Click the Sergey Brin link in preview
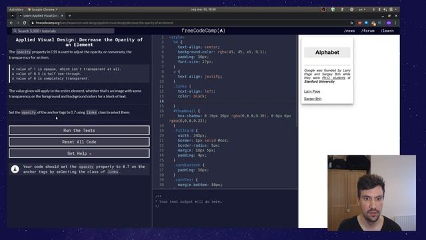Image resolution: width=426 pixels, height=240 pixels. 313,99
